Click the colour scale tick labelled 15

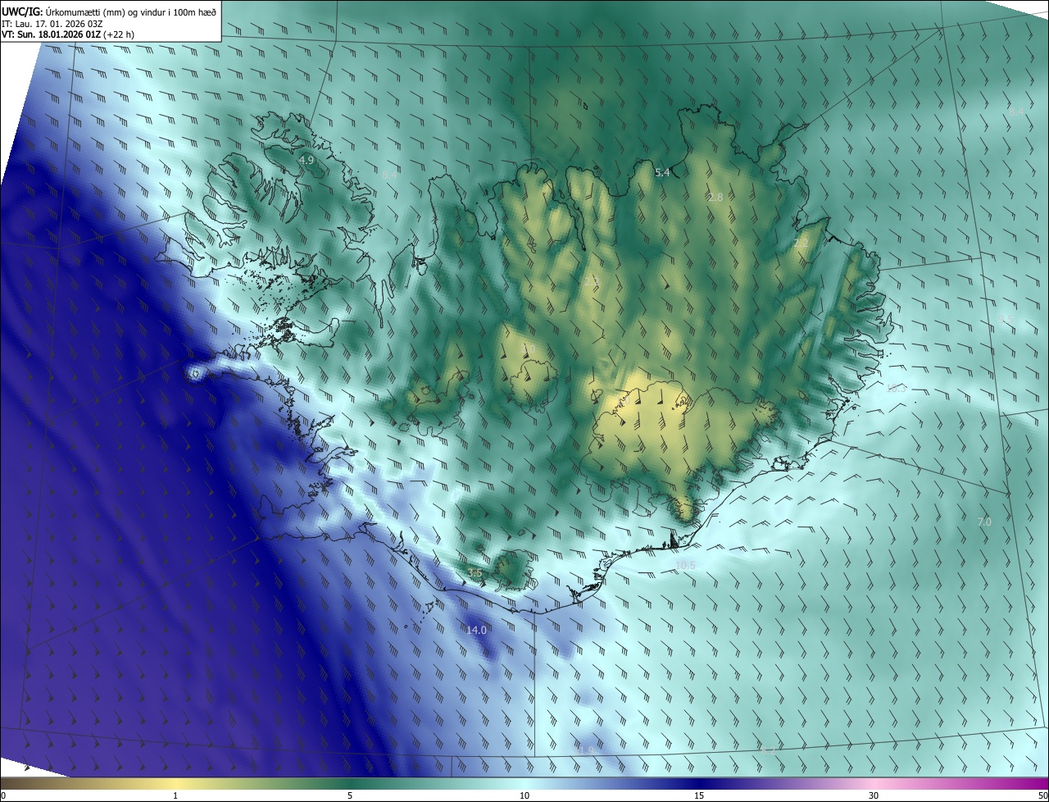click(x=699, y=796)
